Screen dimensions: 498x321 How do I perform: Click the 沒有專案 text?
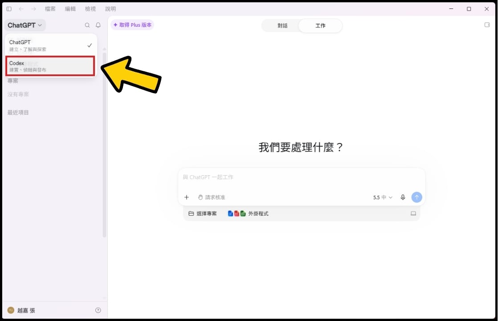(18, 94)
